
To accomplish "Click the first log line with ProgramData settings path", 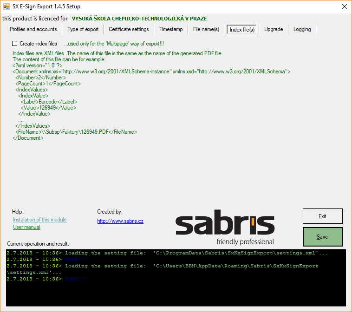I will 167,253.
